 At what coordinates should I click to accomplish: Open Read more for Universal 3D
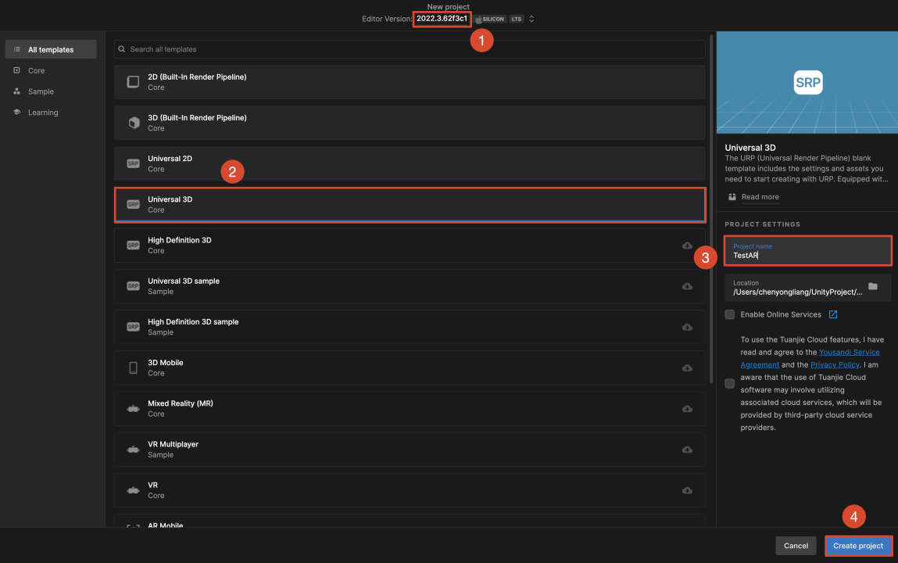click(x=760, y=197)
